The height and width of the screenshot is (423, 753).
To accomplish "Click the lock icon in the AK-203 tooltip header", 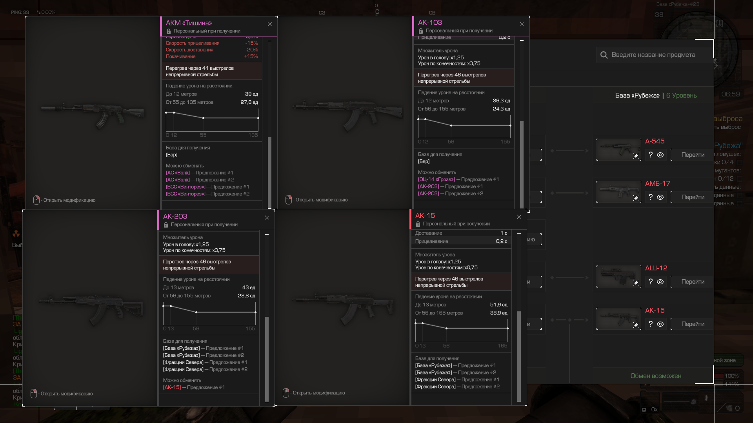I will pos(166,225).
